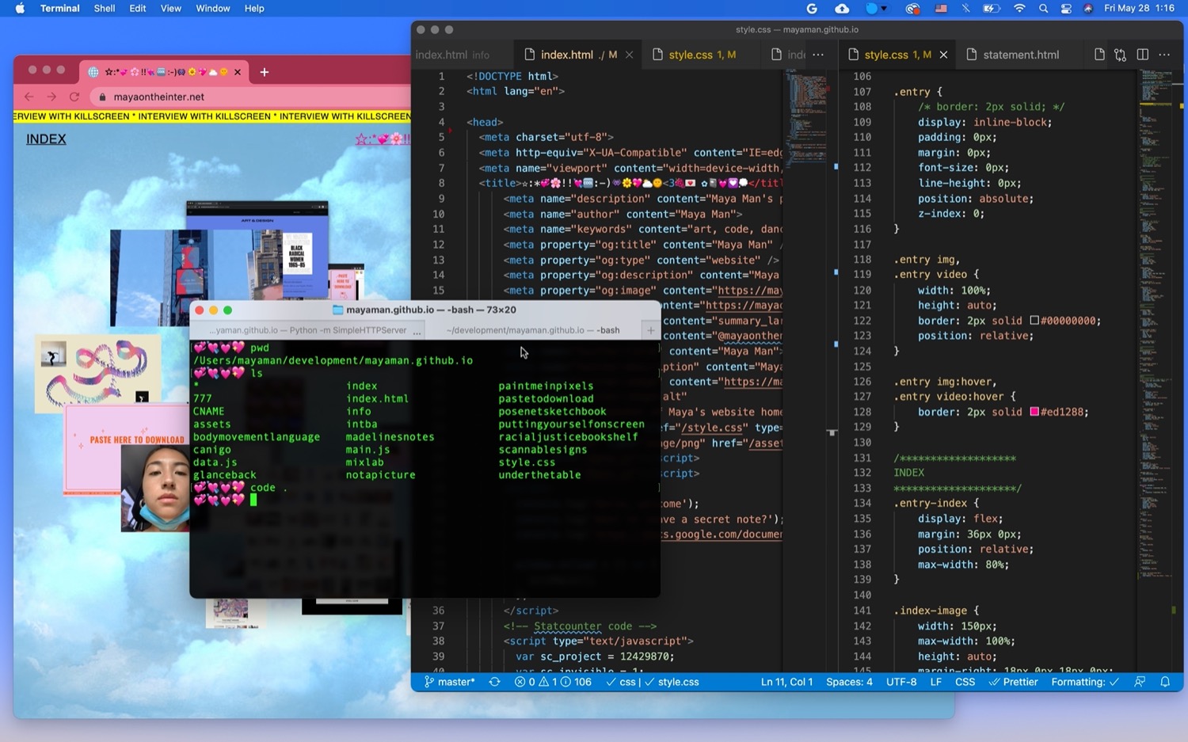The width and height of the screenshot is (1188, 742).
Task: Close the browser's emoji-titled tab
Action: point(238,72)
